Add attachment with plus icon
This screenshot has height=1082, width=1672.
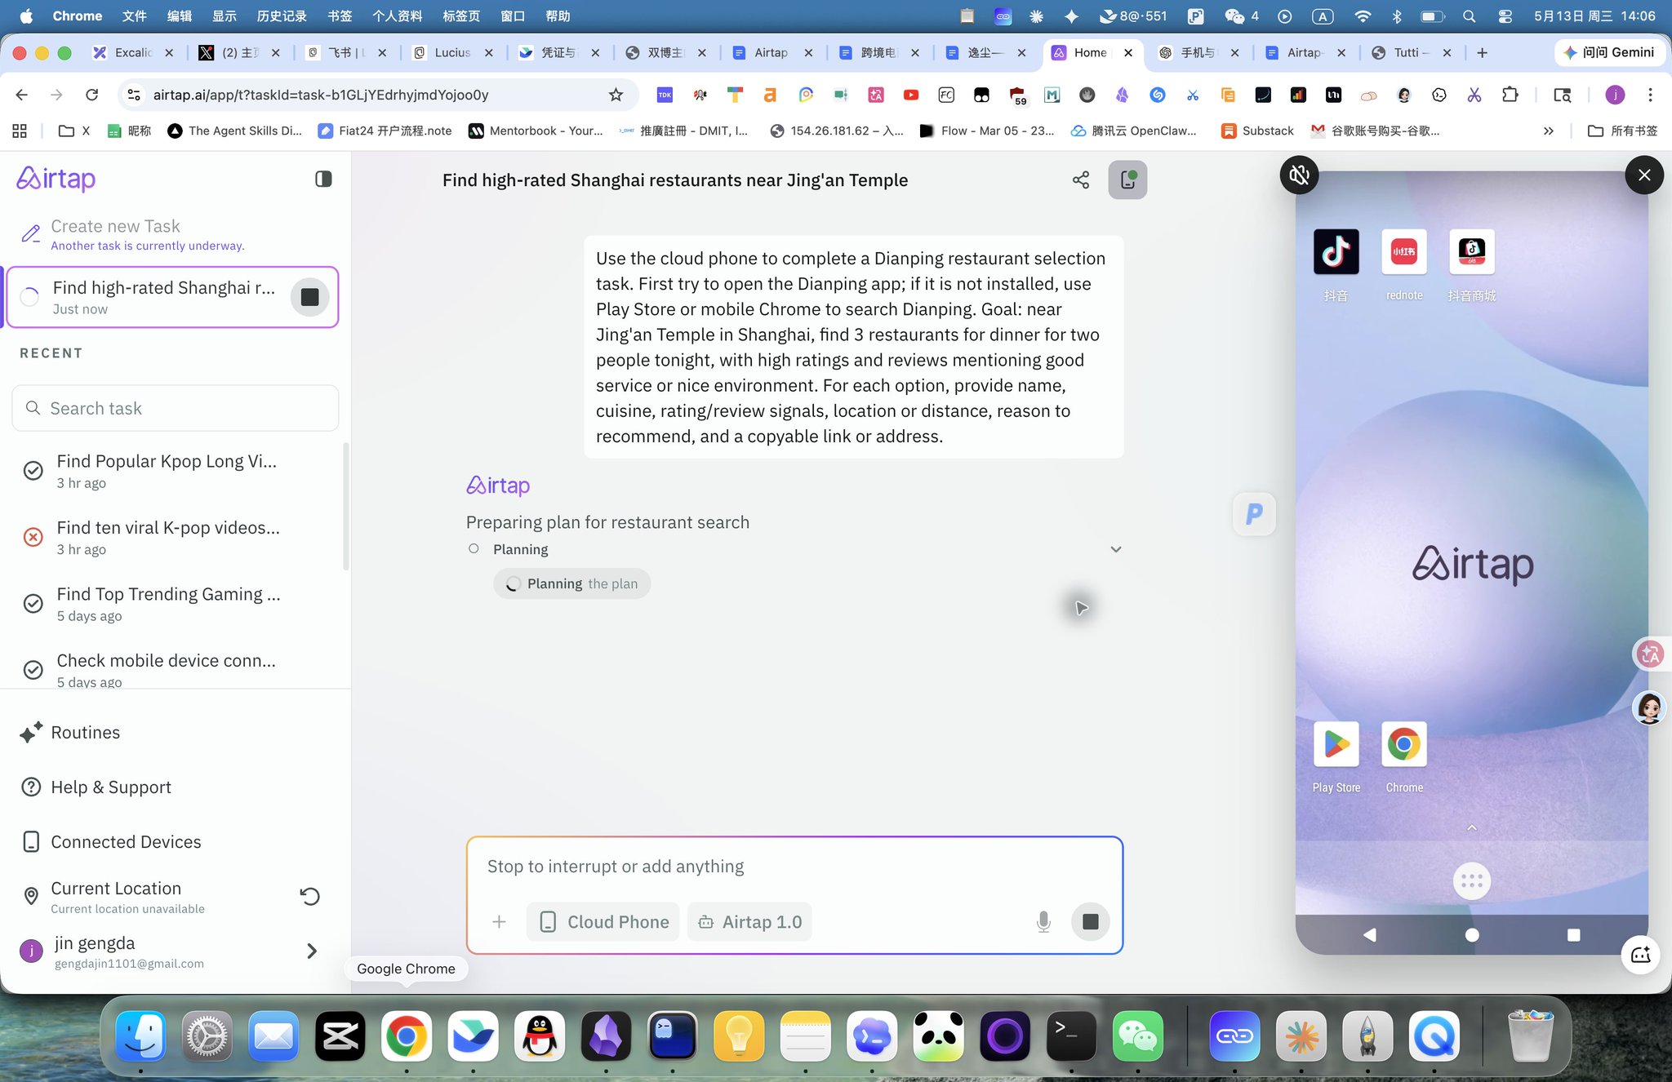tap(499, 922)
